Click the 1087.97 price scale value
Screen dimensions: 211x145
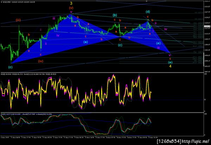(207, 72)
